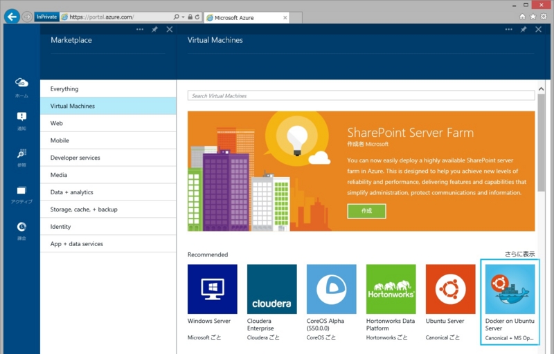Open the browse magnifier icon in sidebar

pos(21,153)
